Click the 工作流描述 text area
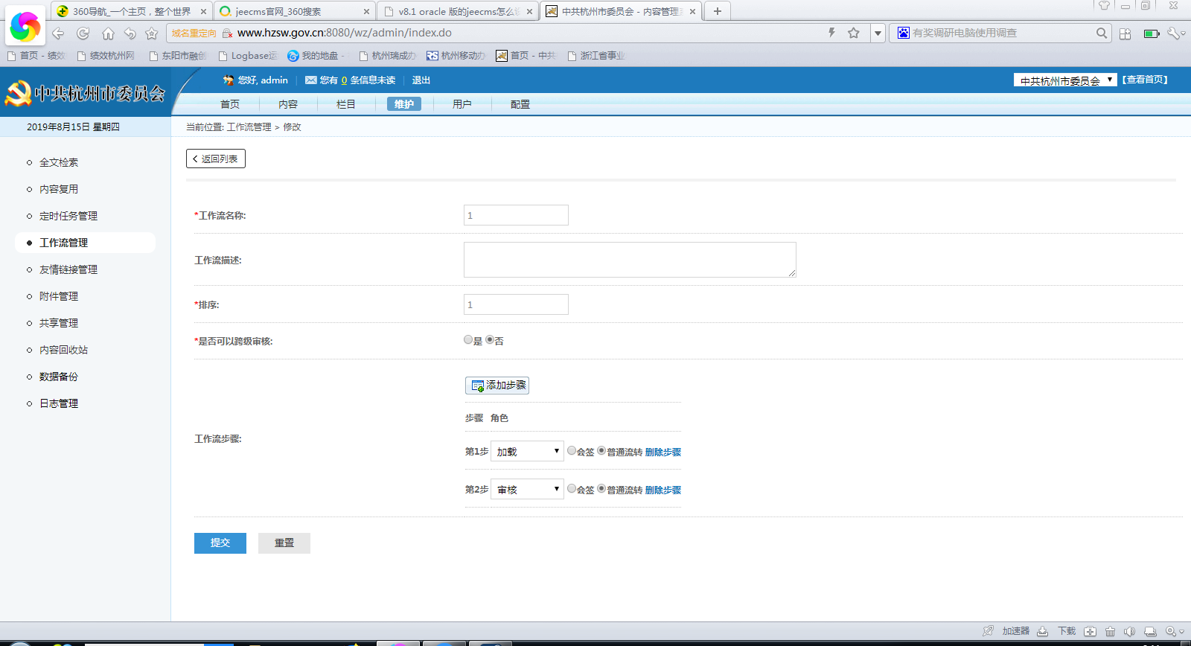 point(630,260)
